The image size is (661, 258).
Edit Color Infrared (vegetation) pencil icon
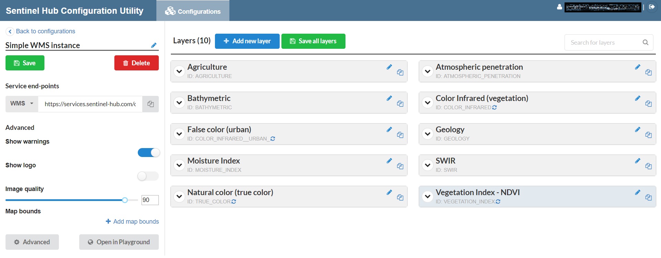point(638,98)
